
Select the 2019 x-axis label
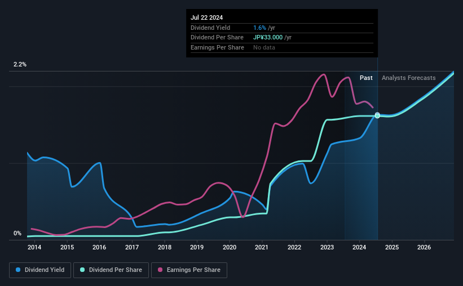(x=197, y=247)
